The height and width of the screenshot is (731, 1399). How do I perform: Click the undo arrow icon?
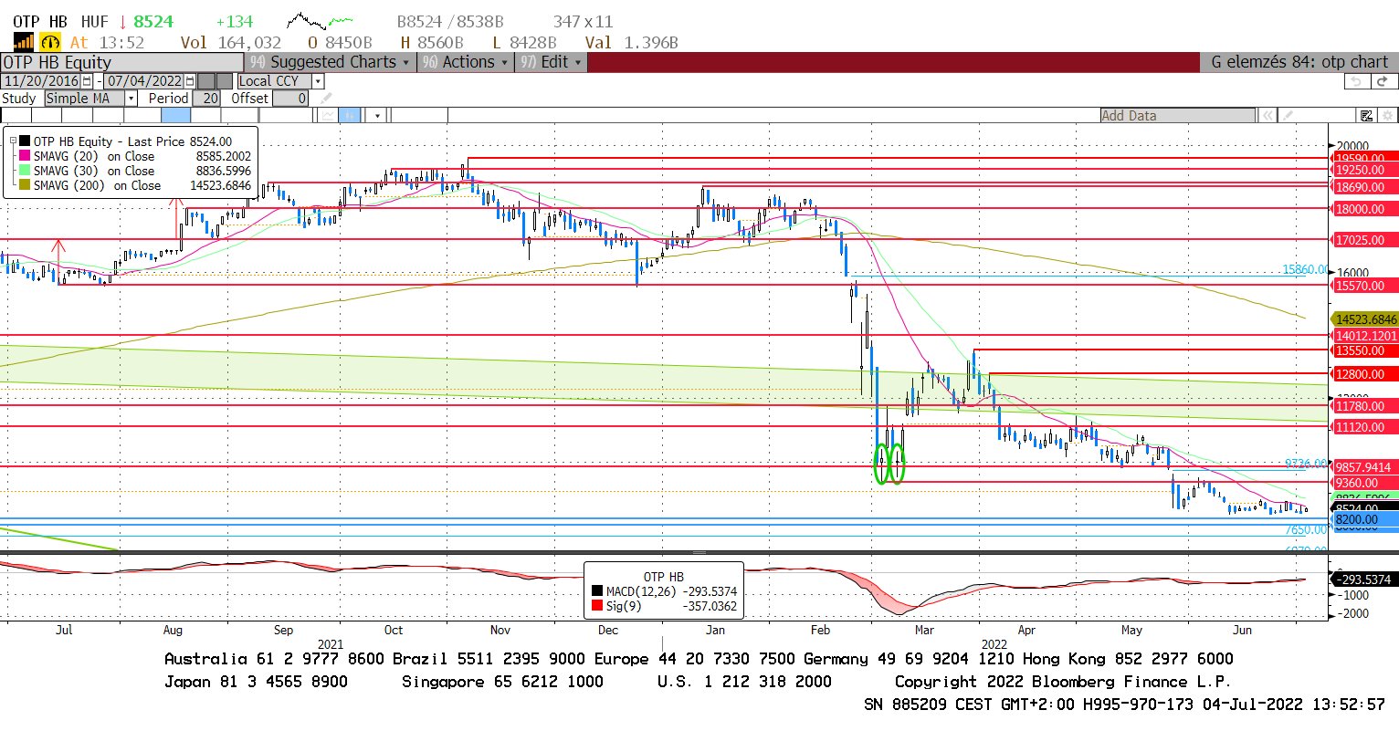1357,81
